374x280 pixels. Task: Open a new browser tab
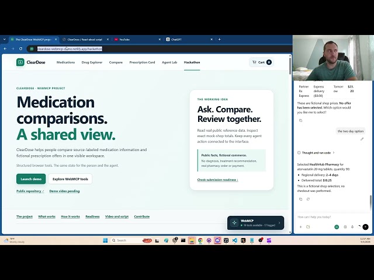[220, 40]
